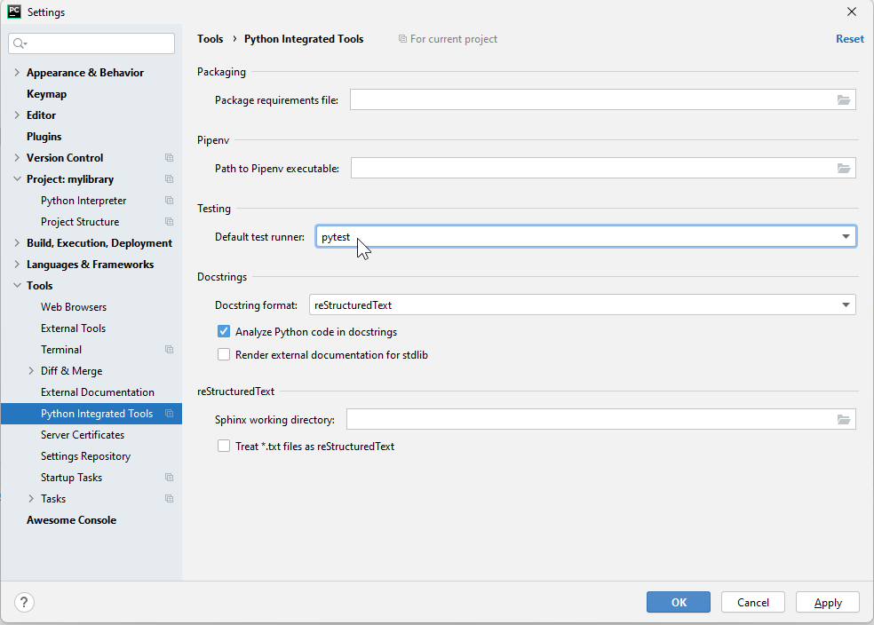Click folder icon for Package requirements file
This screenshot has height=625, width=874.
click(x=843, y=100)
